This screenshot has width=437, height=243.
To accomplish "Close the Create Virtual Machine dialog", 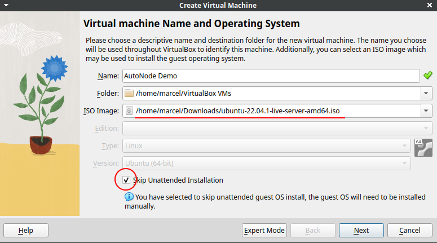I will (430, 5).
